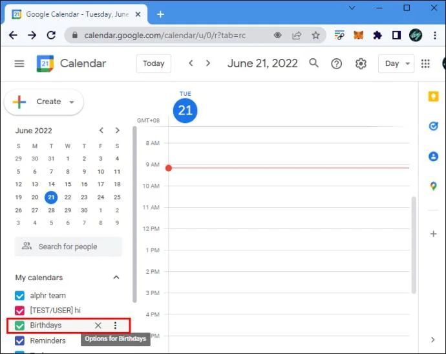Open options for Birthdays calendar
The image size is (446, 354).
coord(115,326)
